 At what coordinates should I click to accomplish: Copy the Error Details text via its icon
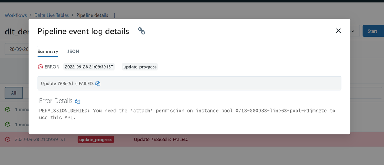click(77, 101)
